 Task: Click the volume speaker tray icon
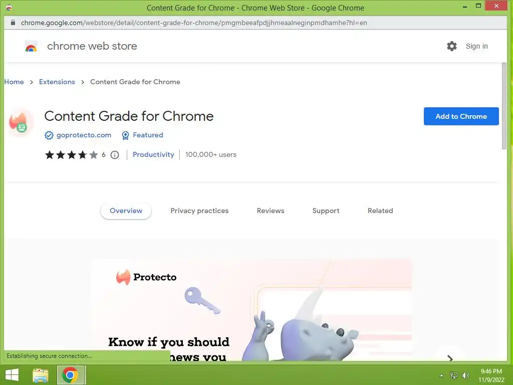pyautogui.click(x=465, y=375)
